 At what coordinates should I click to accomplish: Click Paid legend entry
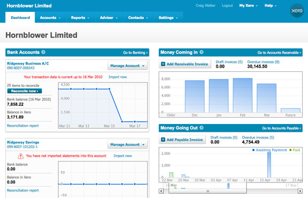[295, 150]
